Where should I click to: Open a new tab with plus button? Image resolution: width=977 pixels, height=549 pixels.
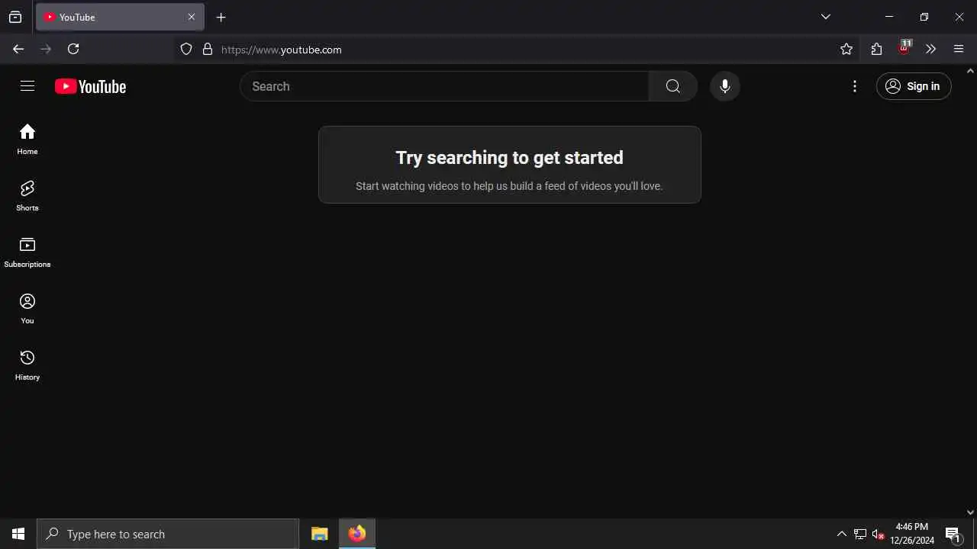(221, 17)
